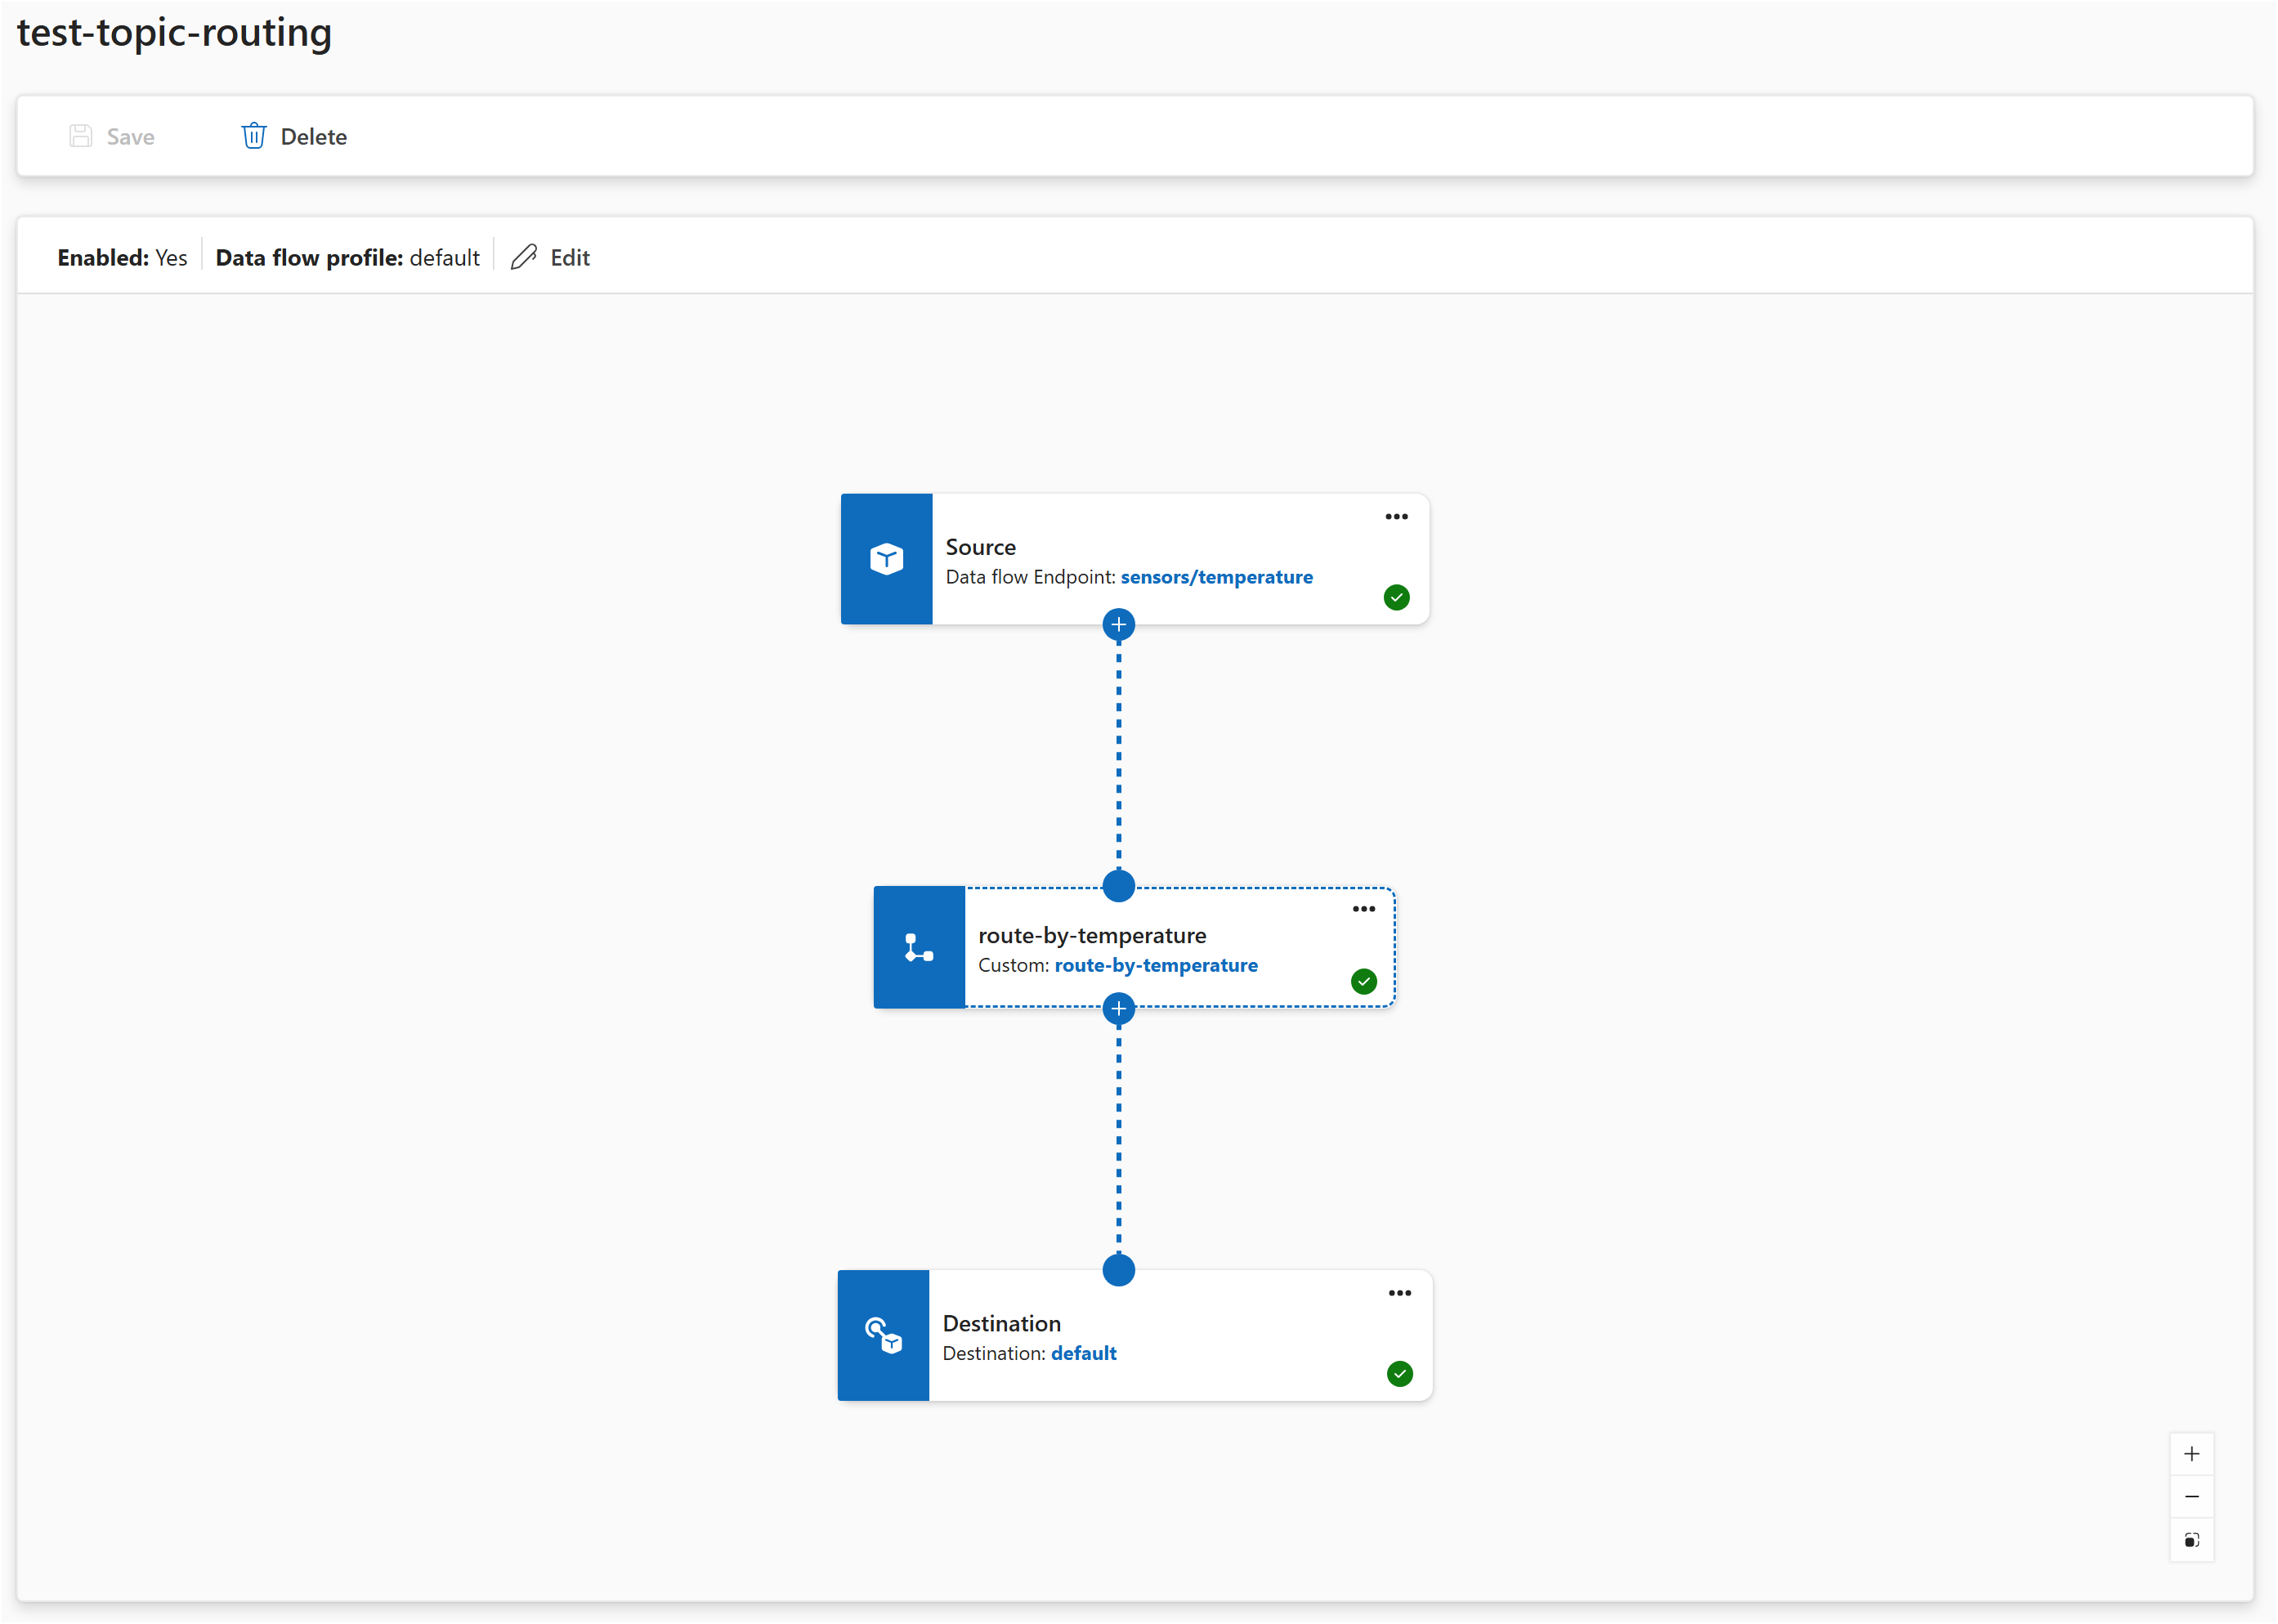Click Edit next to the data flow profile
The image size is (2278, 1624).
point(549,257)
